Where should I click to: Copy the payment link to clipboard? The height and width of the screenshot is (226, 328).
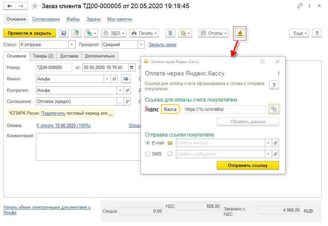(274, 109)
